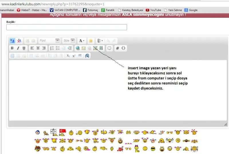Expand the attachments dropdown
This screenshot has height=154, width=229.
click(x=100, y=41)
